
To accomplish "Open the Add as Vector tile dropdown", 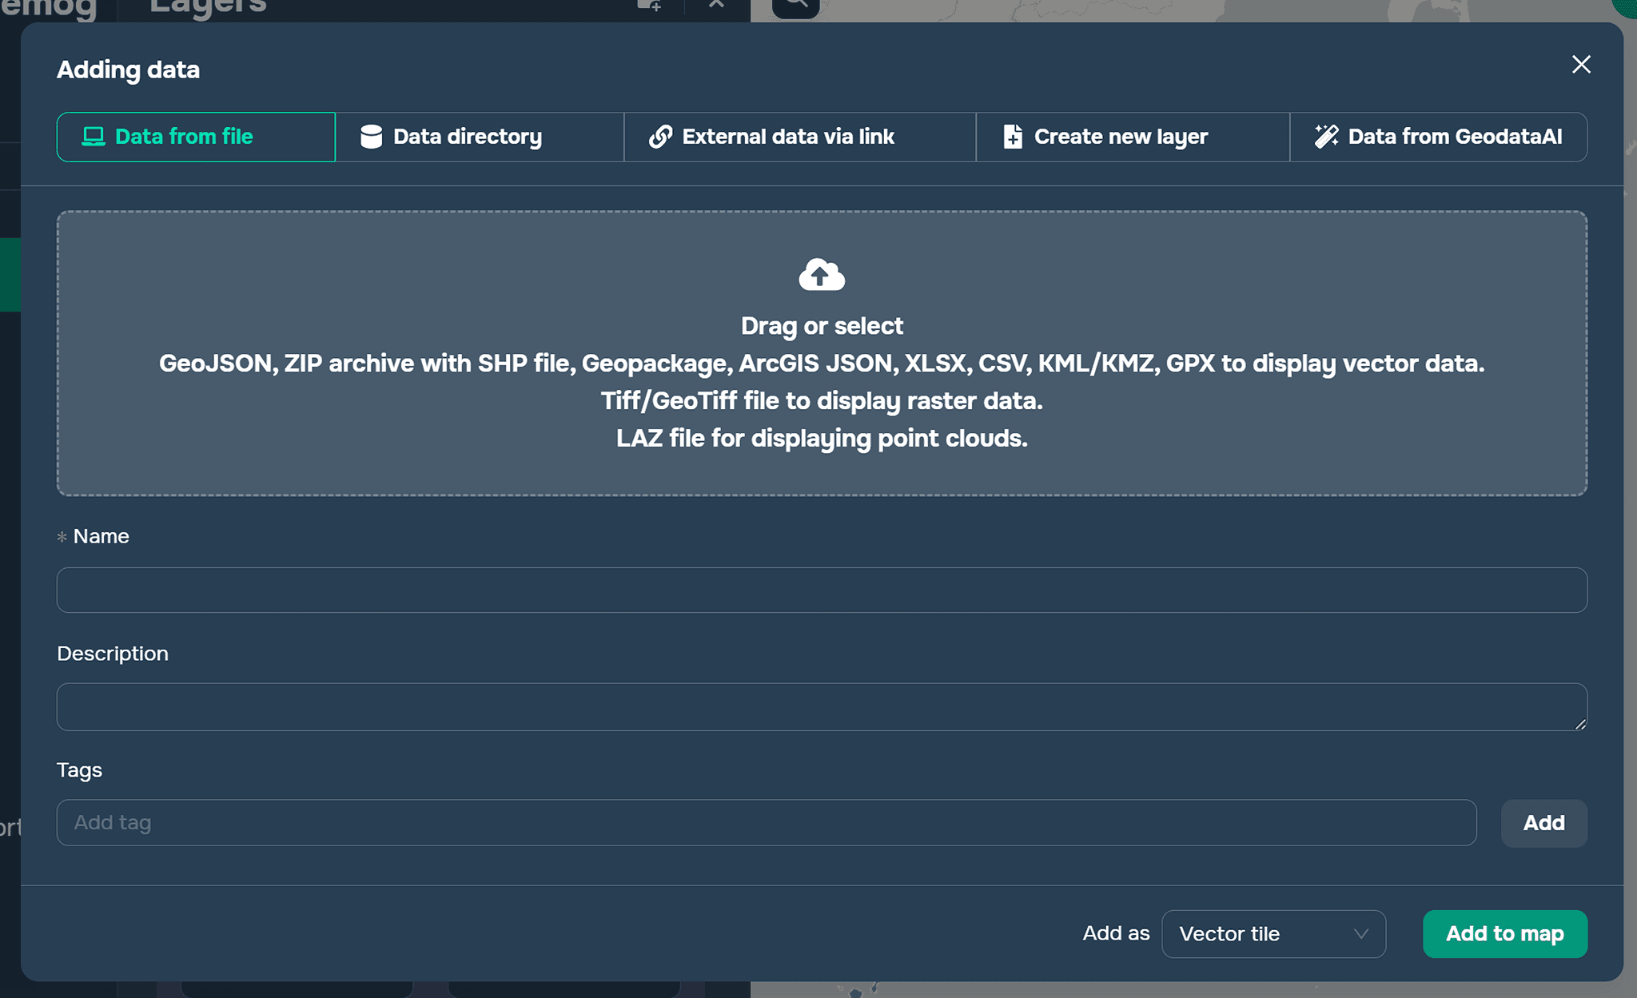I will point(1273,934).
